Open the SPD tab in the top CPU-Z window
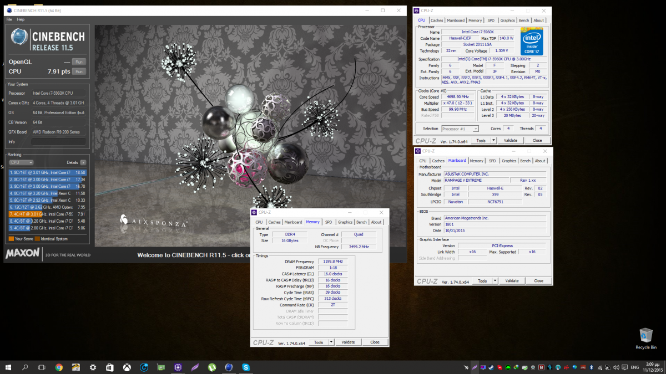Screen dimensions: 666x374 pyautogui.click(x=491, y=21)
